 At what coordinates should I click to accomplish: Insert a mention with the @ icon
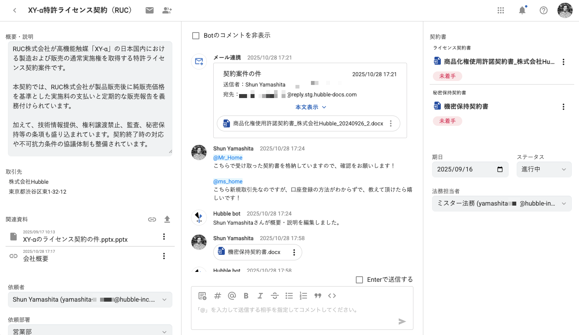pos(232,296)
